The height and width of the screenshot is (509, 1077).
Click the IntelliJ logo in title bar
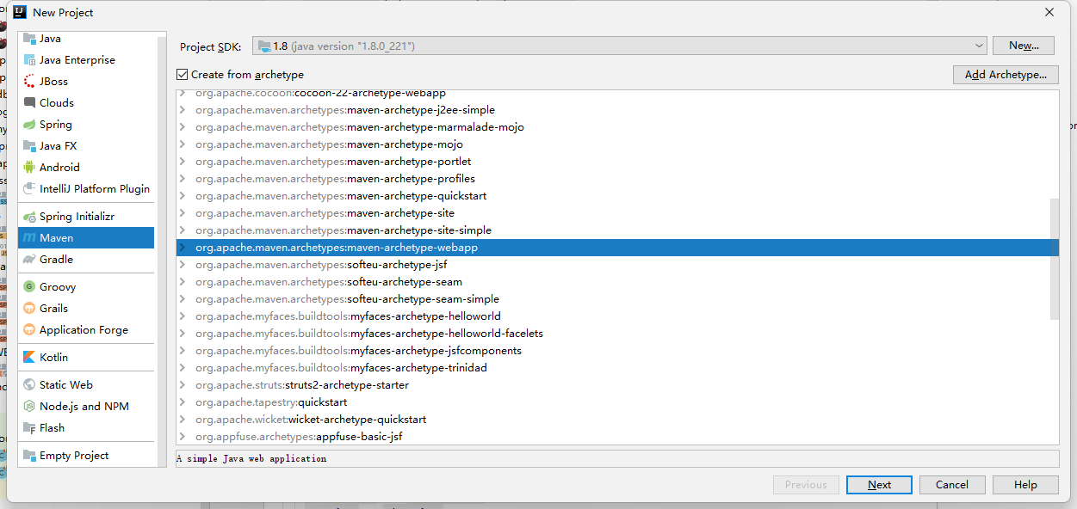click(x=19, y=12)
